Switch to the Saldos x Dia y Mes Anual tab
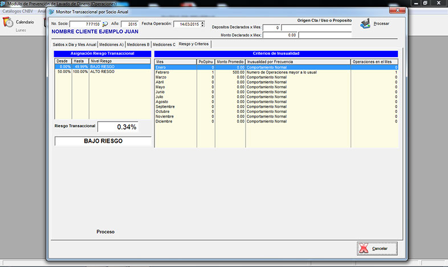The height and width of the screenshot is (267, 448). [x=74, y=44]
